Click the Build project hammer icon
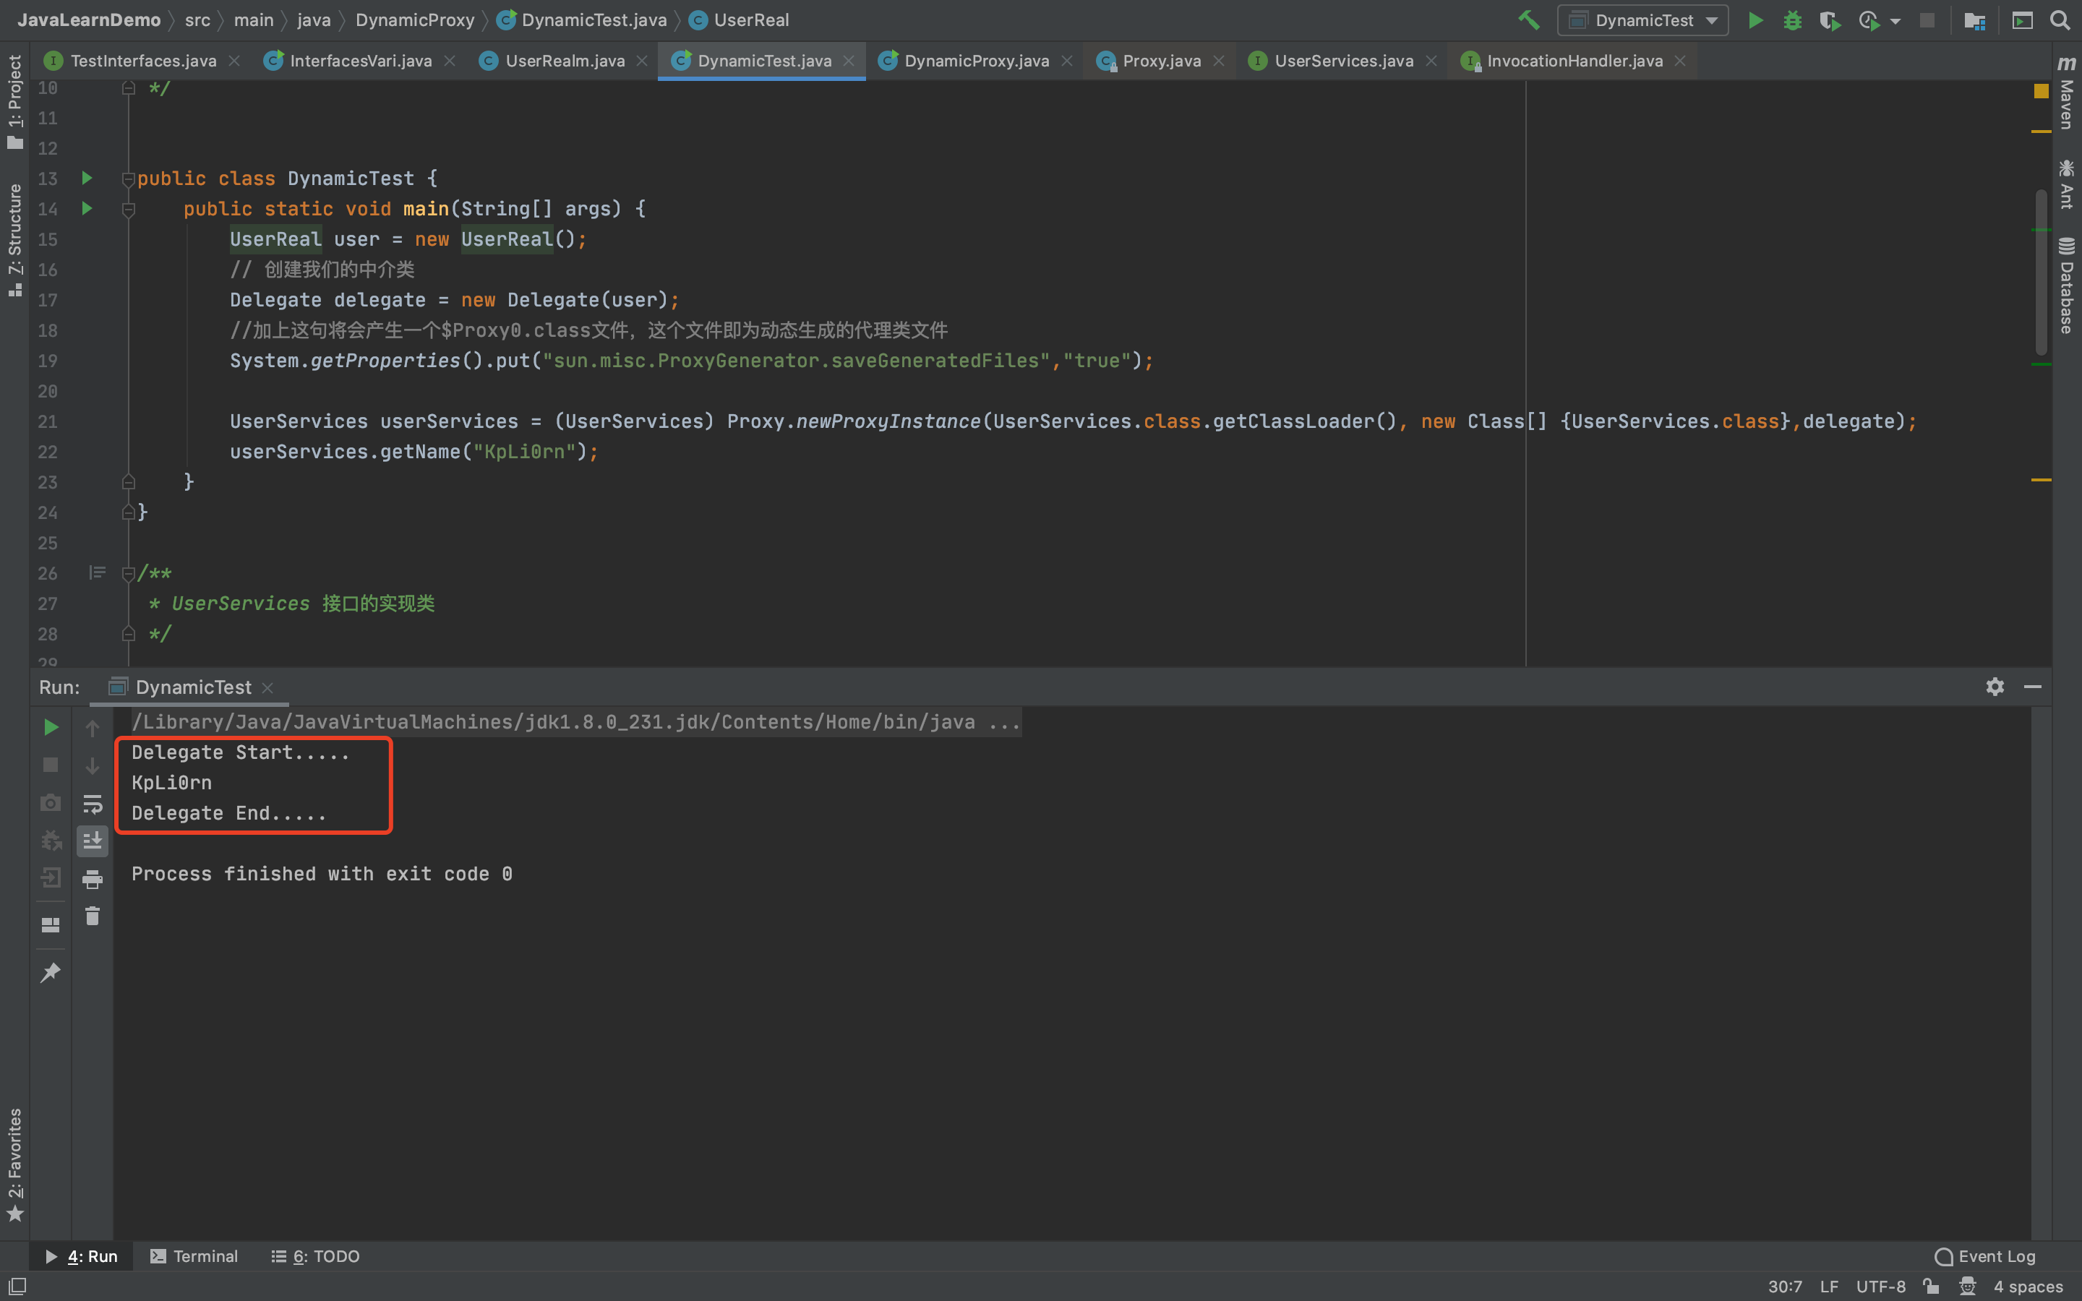 [x=1529, y=20]
